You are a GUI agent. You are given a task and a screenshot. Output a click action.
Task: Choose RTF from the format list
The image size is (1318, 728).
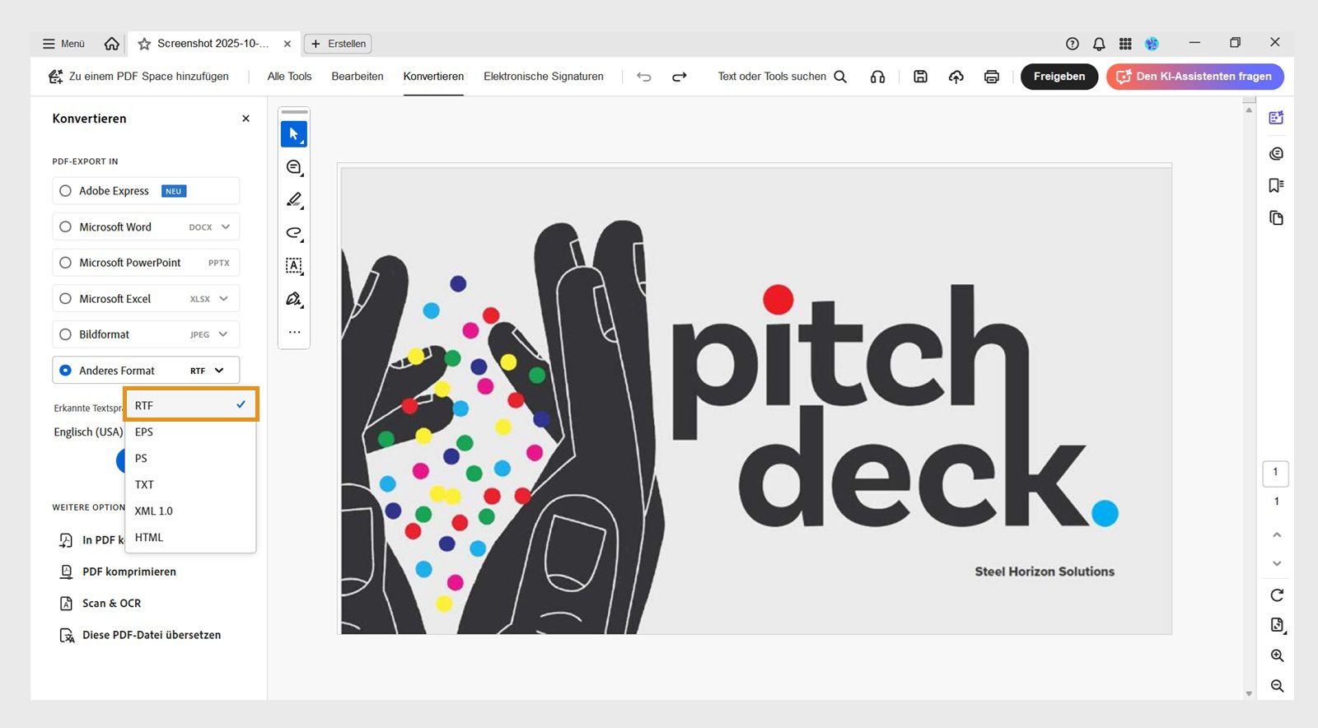191,405
